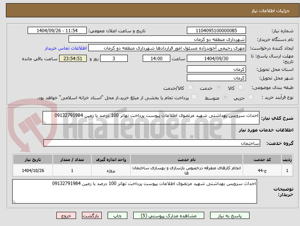
Task: Click the 'خروج' exit button
Action: click(x=66, y=215)
